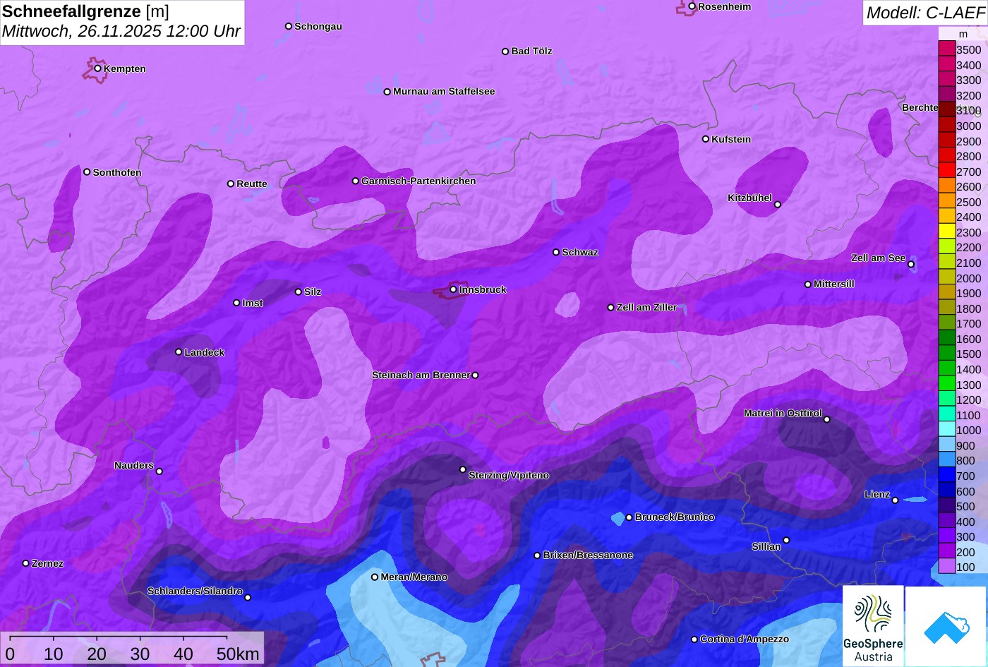Click the 2300 m yellow legend swatch
Viewport: 988px width, 667px height.
[x=946, y=232]
